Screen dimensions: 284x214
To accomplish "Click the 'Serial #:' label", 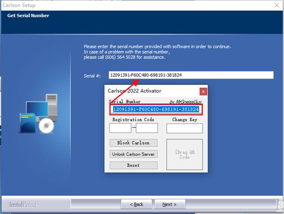I will (x=92, y=76).
